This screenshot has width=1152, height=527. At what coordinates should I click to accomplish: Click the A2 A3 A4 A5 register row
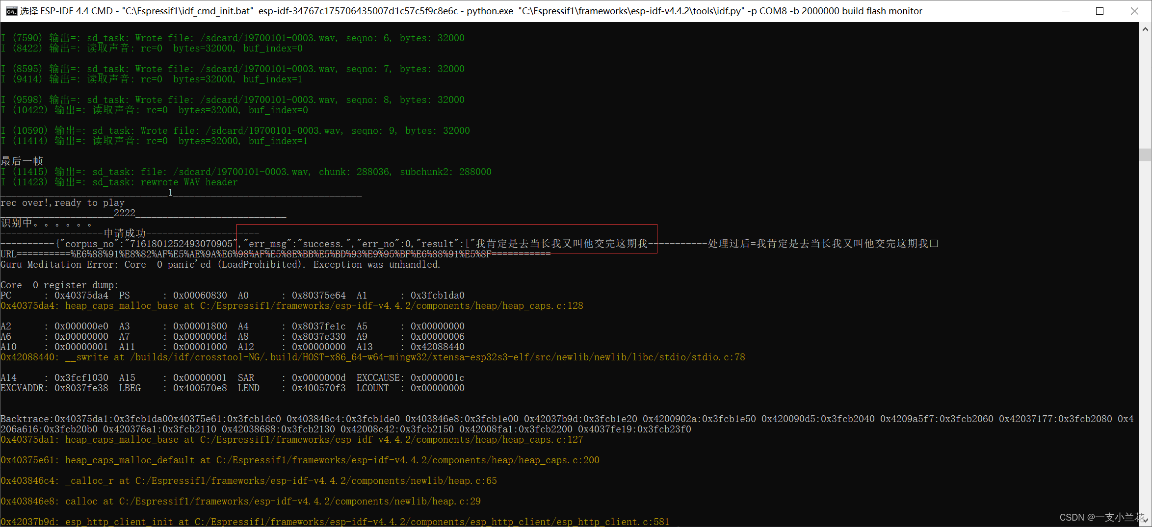[x=233, y=326]
